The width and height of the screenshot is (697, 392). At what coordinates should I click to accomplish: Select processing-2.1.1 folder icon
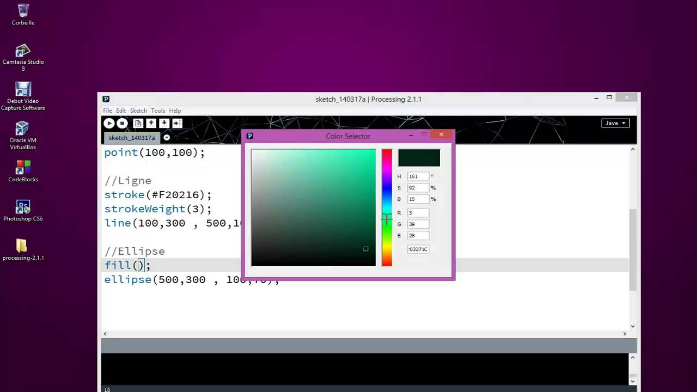click(23, 250)
